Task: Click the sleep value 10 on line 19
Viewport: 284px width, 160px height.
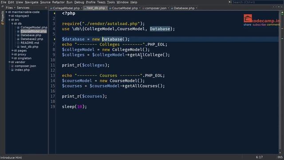Action: (x=80, y=107)
